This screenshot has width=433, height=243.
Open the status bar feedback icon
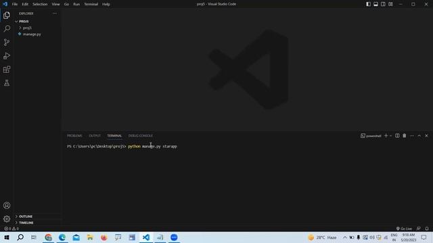coord(419,229)
